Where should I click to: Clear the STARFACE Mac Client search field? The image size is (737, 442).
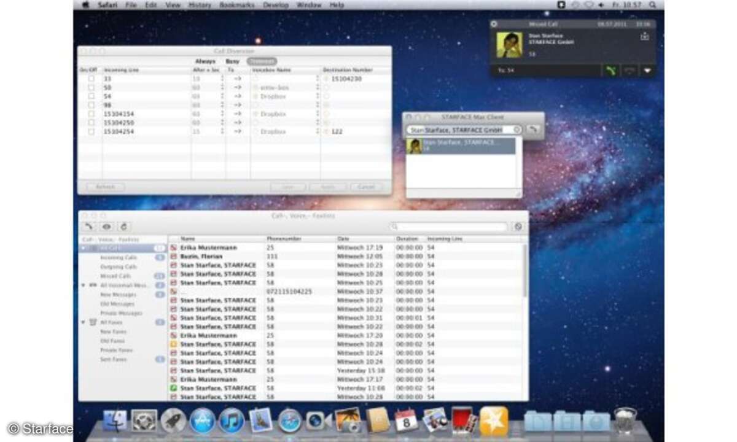click(517, 130)
